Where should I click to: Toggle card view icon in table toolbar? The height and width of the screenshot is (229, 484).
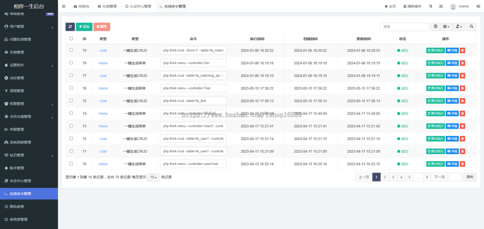436,27
